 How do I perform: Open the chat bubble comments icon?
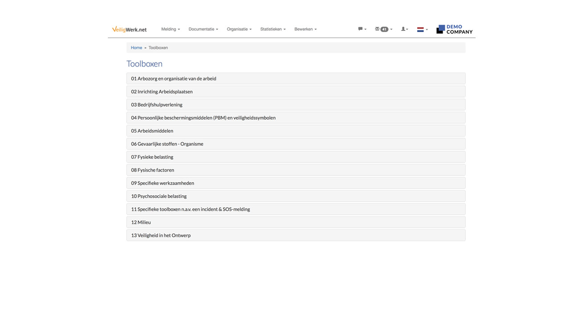(361, 29)
